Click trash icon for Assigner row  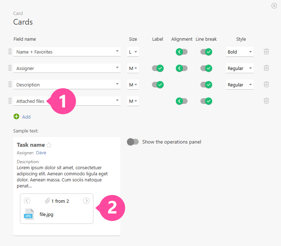tap(266, 68)
